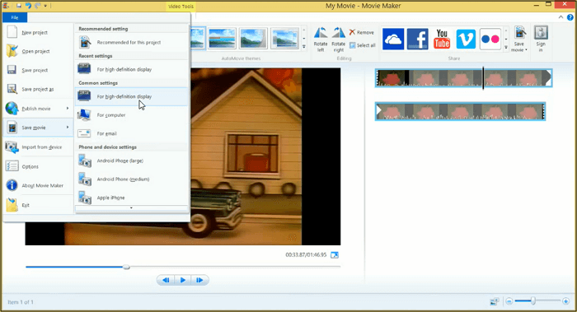Select Import from device
The height and width of the screenshot is (312, 577).
[x=38, y=147]
